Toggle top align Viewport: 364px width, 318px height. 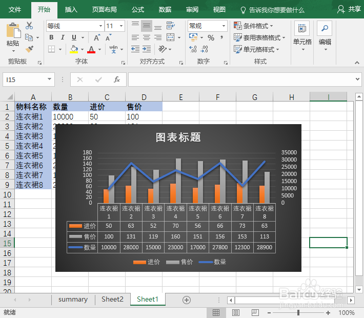[135, 26]
